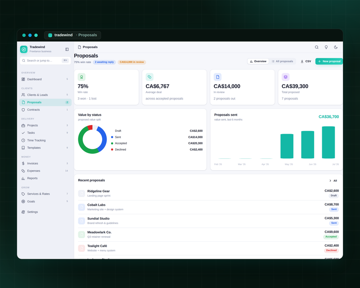Viewport: 360px width, 288px height.
Task: Click the CA$36,700 total value text
Action: 328,117
